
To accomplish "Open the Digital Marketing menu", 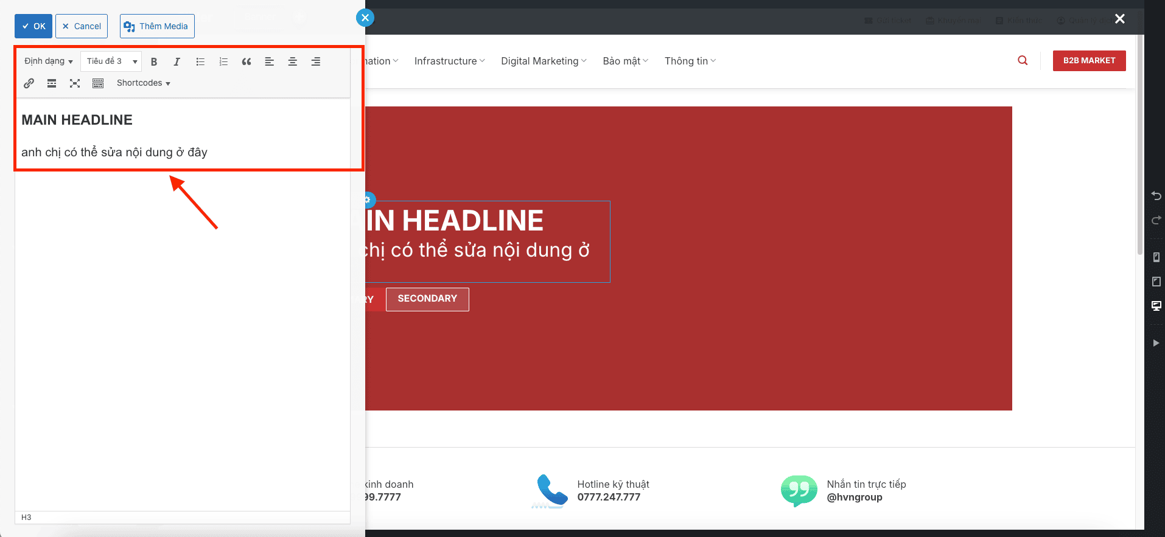I will (544, 61).
